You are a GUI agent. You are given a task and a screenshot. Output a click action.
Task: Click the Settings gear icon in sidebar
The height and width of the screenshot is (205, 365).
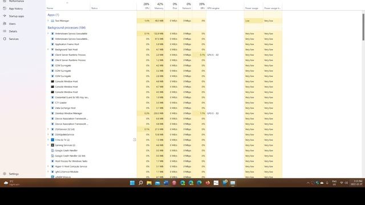(x=5, y=174)
